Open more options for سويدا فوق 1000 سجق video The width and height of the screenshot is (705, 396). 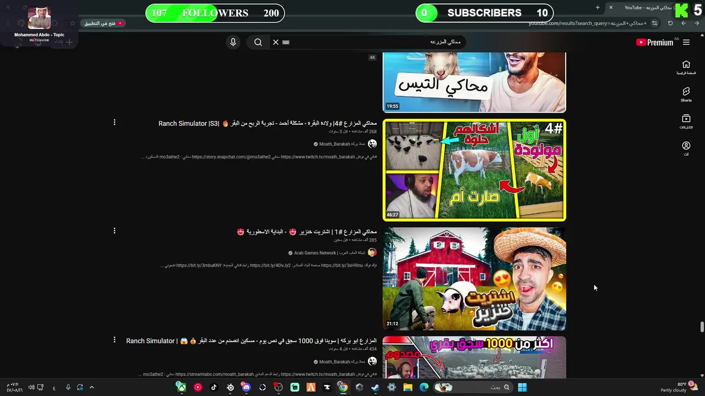point(115,340)
